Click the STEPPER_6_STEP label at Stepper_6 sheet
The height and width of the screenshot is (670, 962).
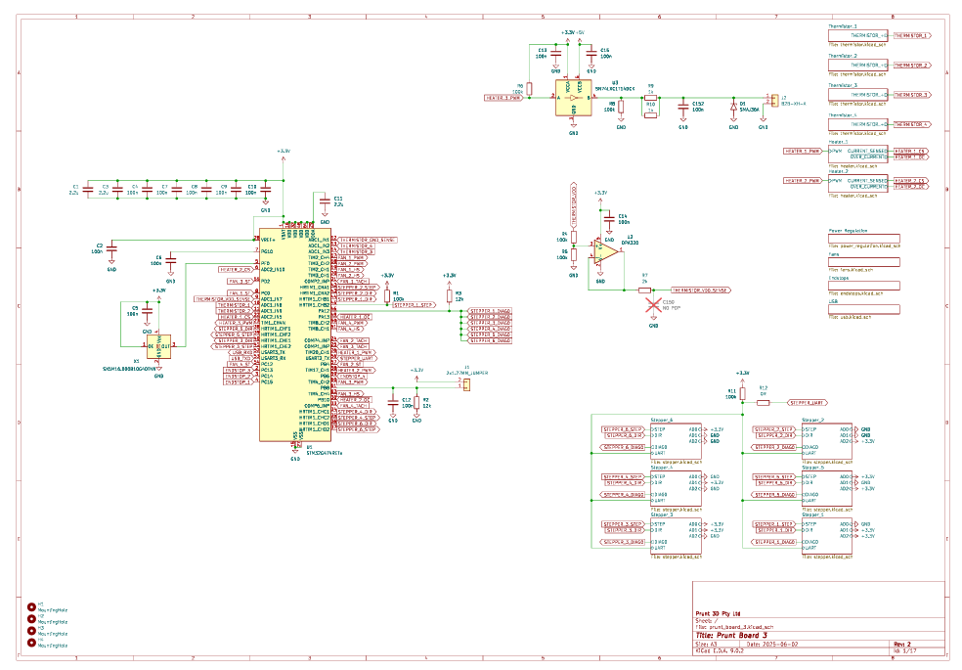(623, 429)
